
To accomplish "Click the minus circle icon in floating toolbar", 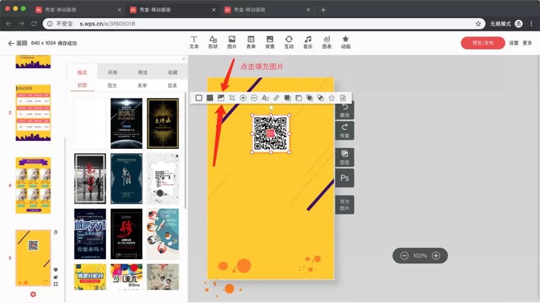I will coord(254,98).
